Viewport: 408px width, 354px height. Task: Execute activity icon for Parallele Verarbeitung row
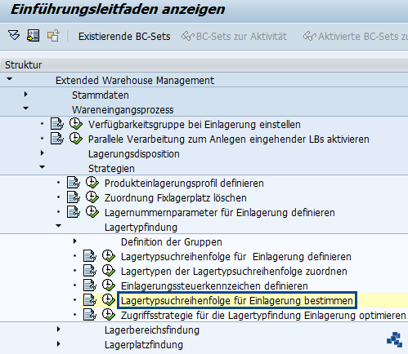pos(75,139)
